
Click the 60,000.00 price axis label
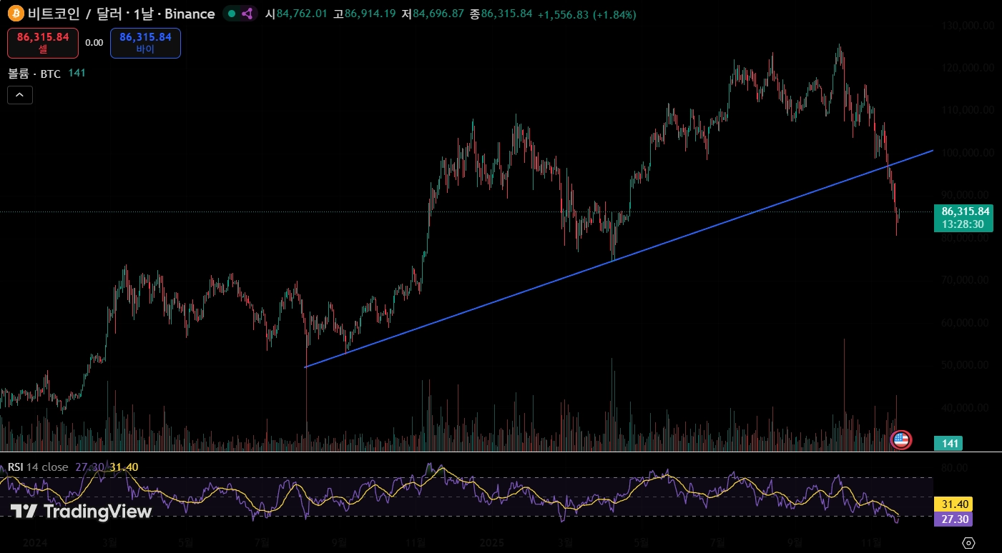(x=965, y=323)
